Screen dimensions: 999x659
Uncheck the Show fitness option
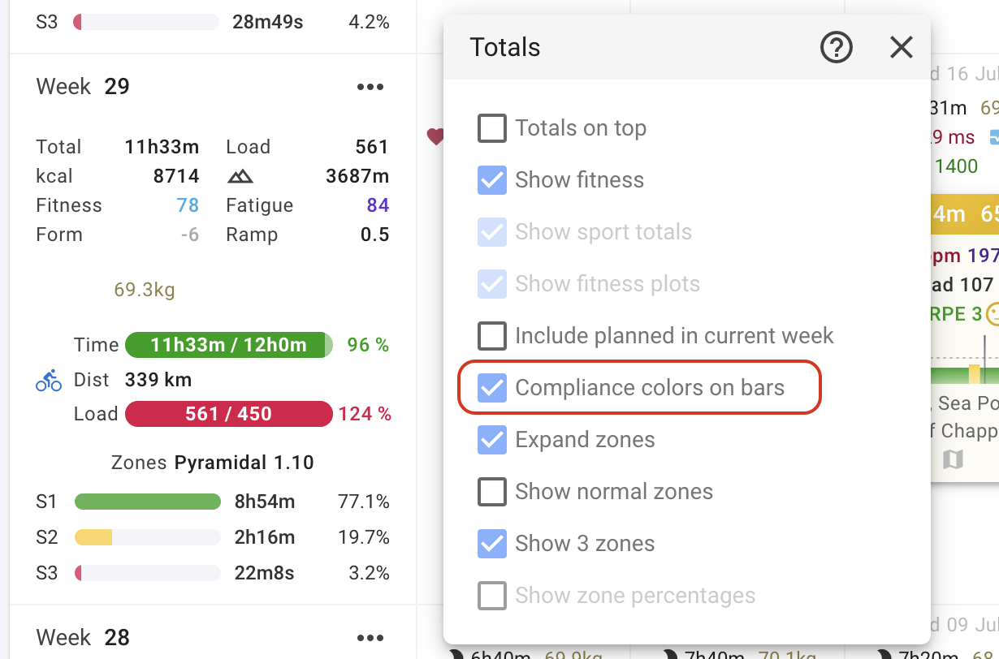point(492,180)
